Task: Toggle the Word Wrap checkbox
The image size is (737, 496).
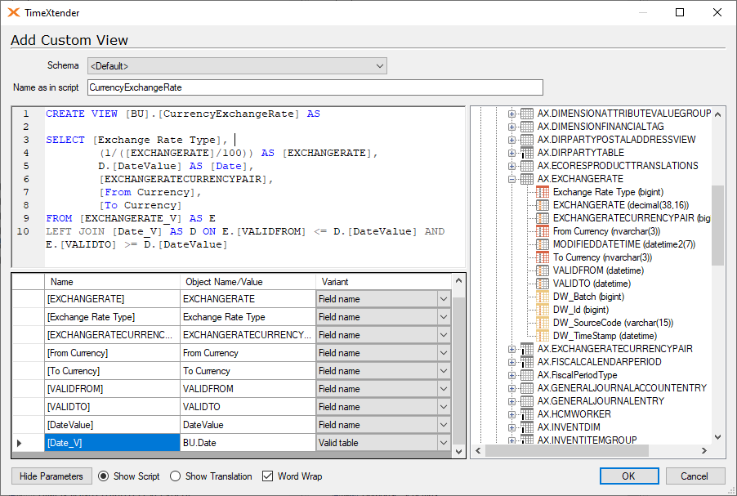Action: 267,476
